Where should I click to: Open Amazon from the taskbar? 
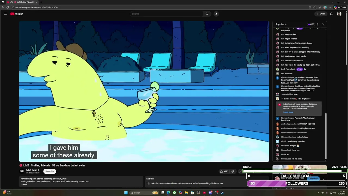pos(198,193)
